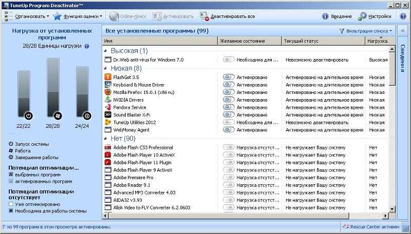Toggle FlashGet 3.5 activation switch
The width and height of the screenshot is (411, 234).
tap(229, 77)
